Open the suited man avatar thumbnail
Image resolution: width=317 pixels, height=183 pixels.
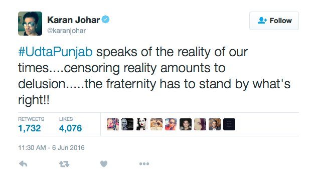pyautogui.click(x=215, y=124)
